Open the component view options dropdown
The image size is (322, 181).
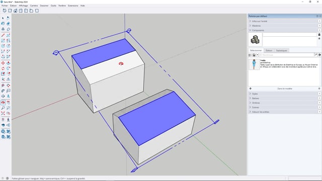coord(250,55)
